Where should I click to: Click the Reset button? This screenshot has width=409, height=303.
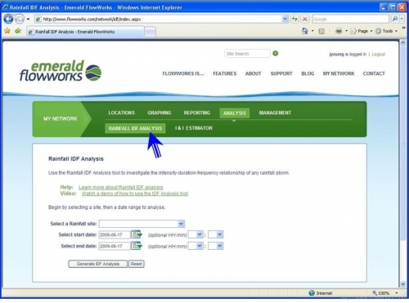tap(137, 264)
